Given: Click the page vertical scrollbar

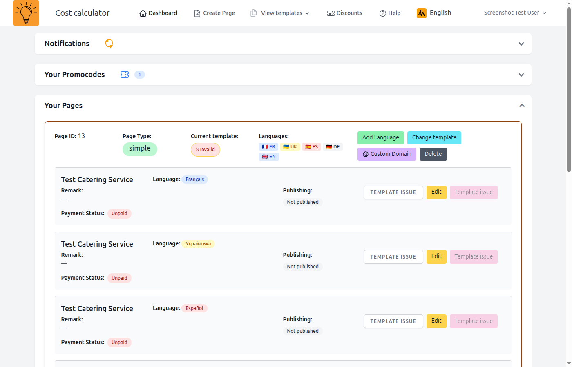Looking at the screenshot, I should pyautogui.click(x=569, y=90).
